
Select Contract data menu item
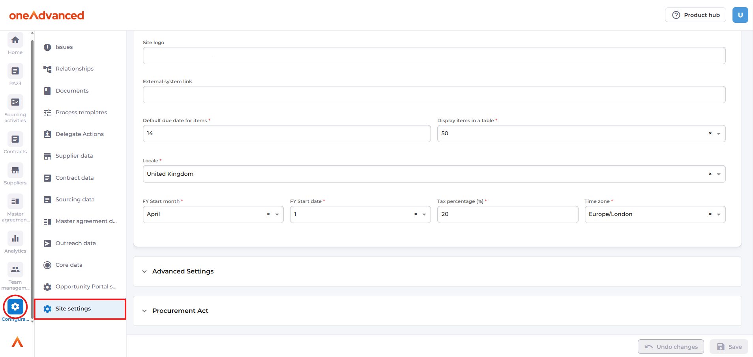point(80,178)
